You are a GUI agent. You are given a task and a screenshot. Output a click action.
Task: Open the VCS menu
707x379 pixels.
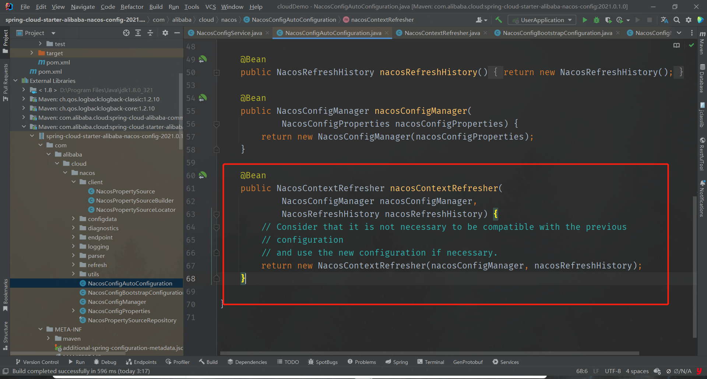tap(211, 7)
